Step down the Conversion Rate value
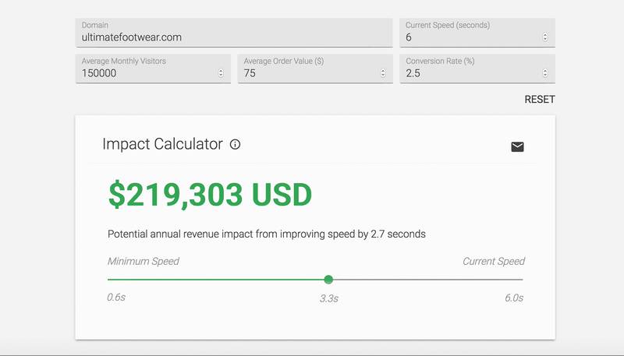624x356 pixels. point(544,76)
